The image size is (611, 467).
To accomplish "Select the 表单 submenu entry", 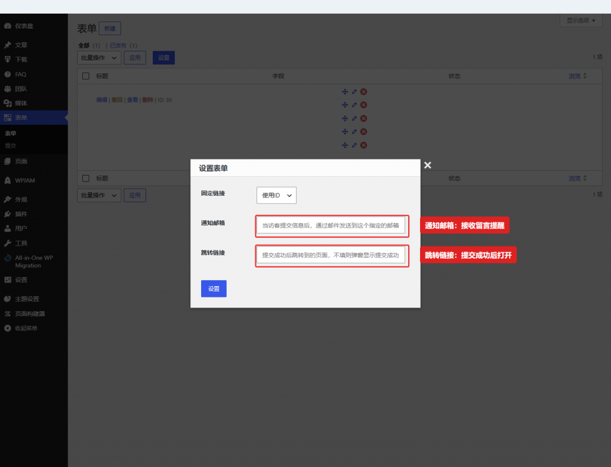I will point(11,133).
